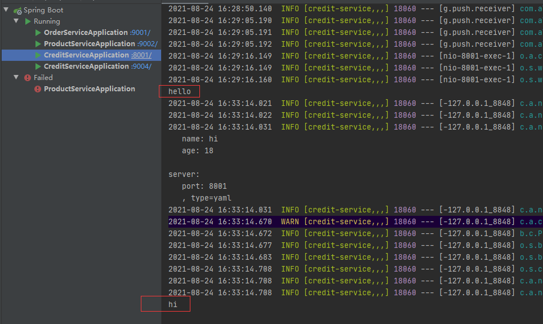Select CreditServiceApplication on port 8001
This screenshot has width=543, height=324.
coord(86,55)
